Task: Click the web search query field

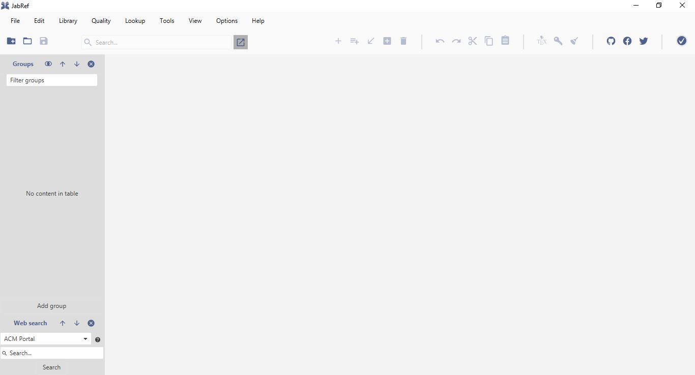Action: tap(52, 353)
